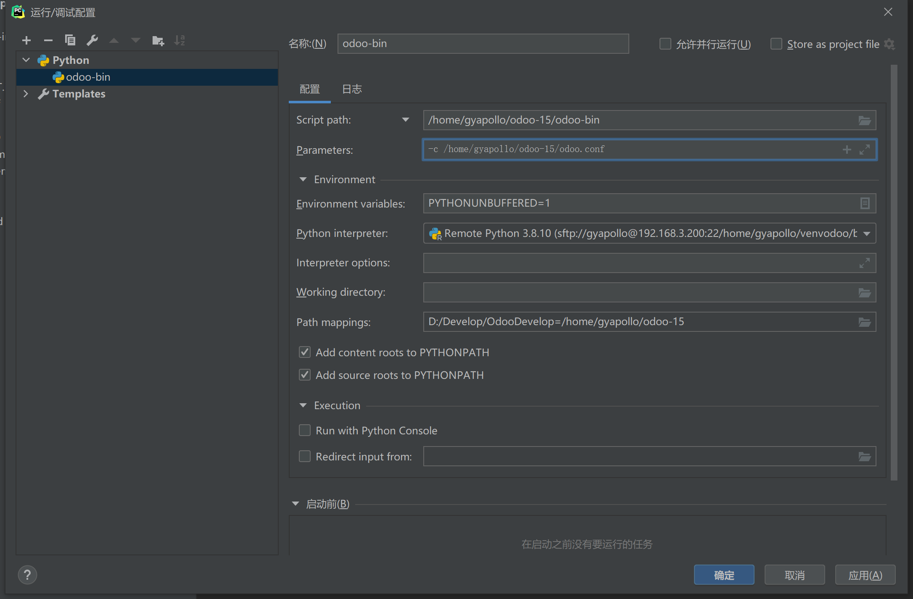Uncheck Add source roots to PYTHONPATH
913x599 pixels.
pos(305,375)
